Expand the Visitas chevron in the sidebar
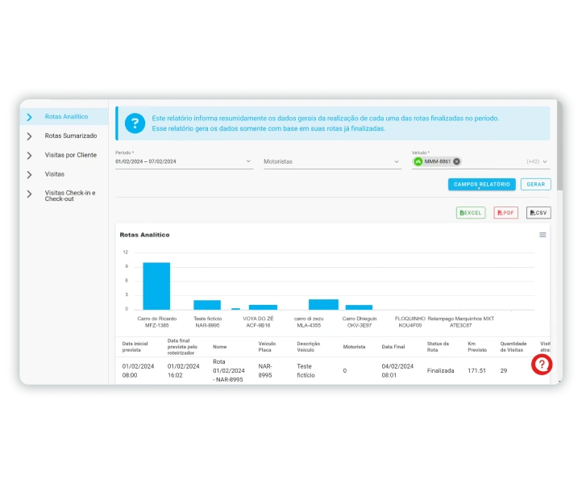The width and height of the screenshot is (582, 484). coord(29,174)
